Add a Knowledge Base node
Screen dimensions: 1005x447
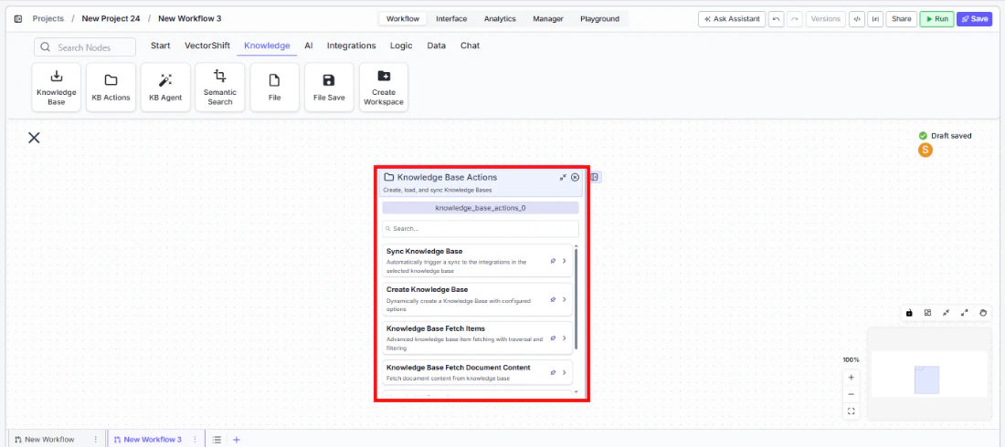[x=57, y=87]
